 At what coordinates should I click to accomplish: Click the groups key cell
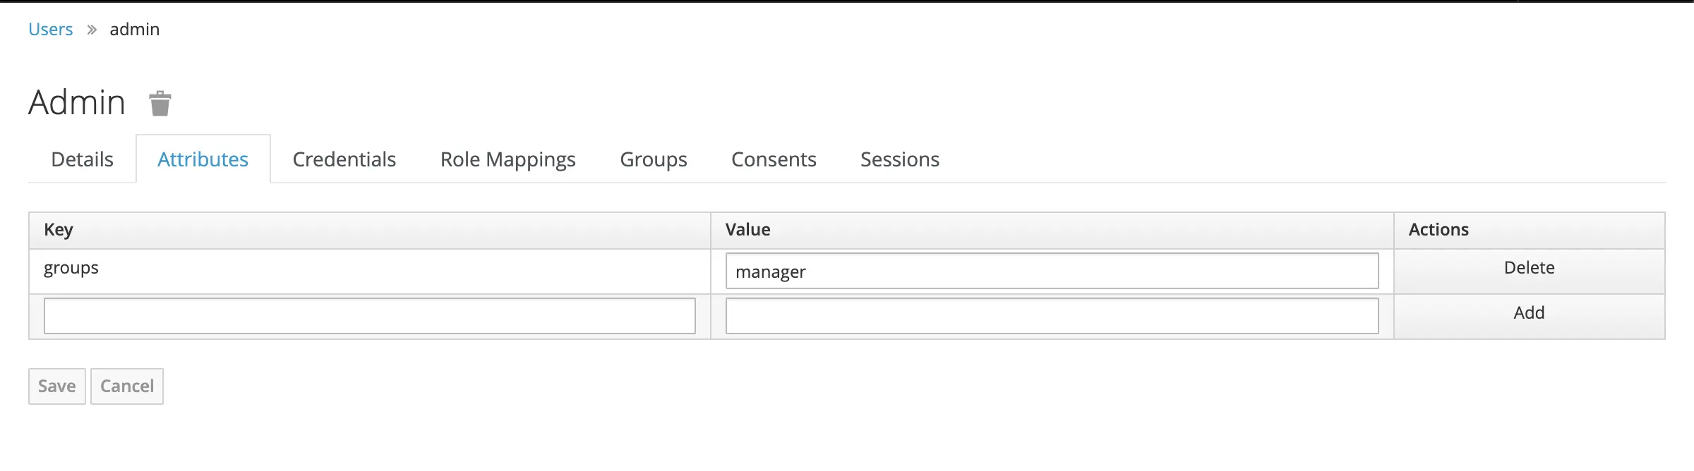click(71, 269)
